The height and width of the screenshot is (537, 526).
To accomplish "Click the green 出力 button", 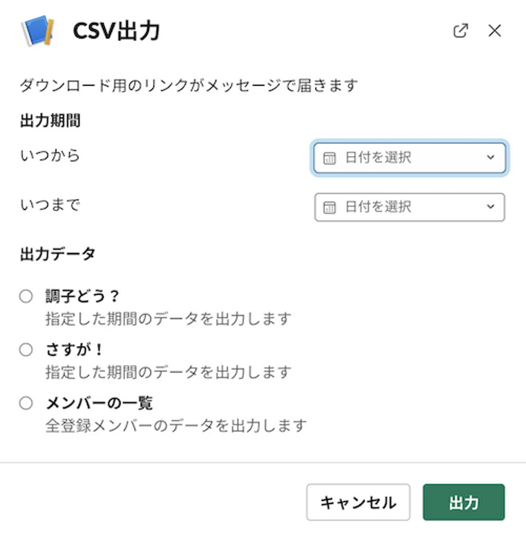I will (464, 502).
